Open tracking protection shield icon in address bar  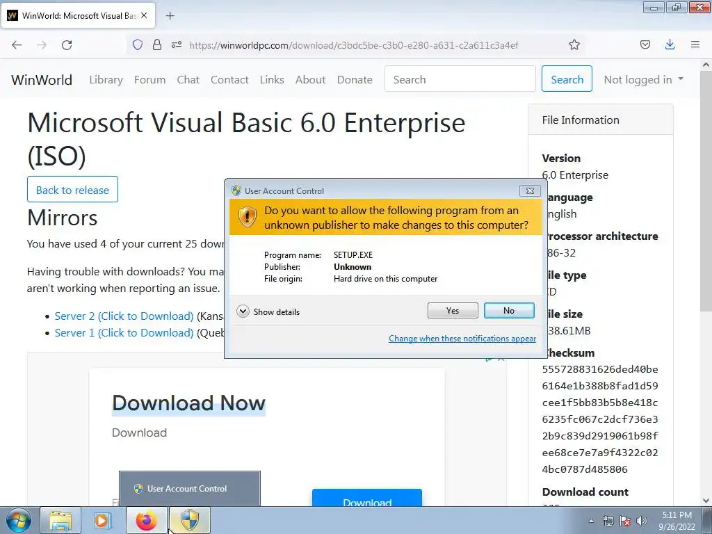pyautogui.click(x=138, y=44)
